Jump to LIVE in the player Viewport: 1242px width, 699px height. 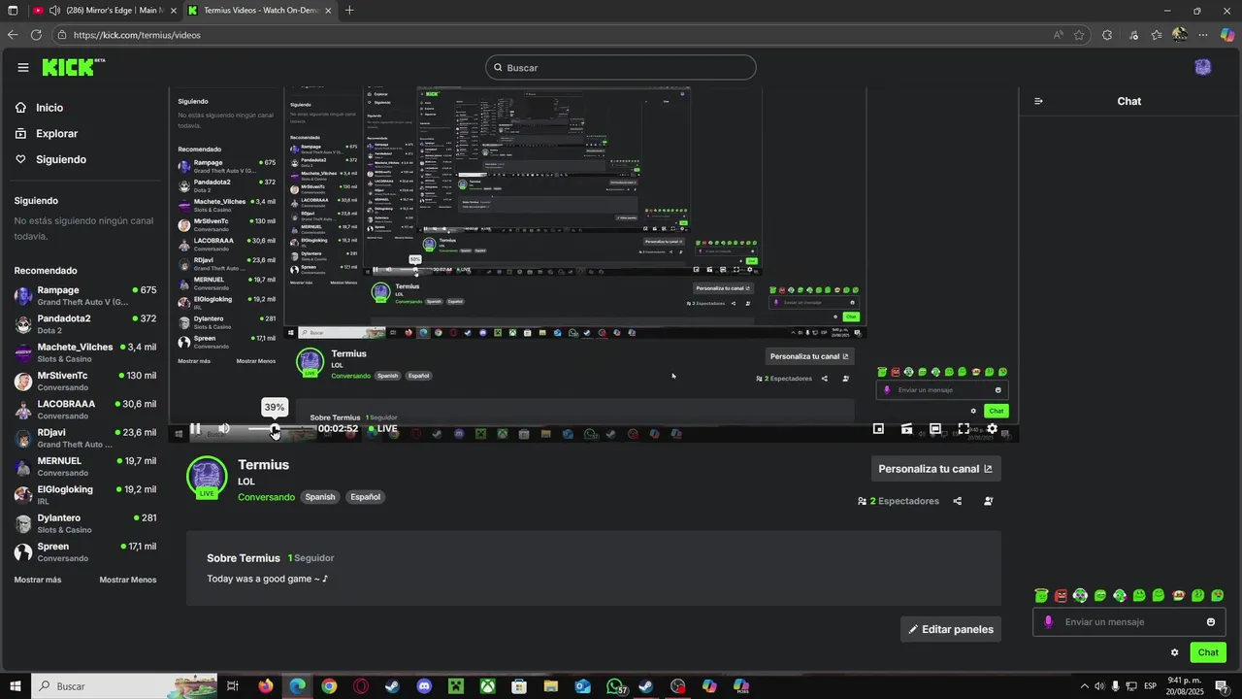(383, 428)
